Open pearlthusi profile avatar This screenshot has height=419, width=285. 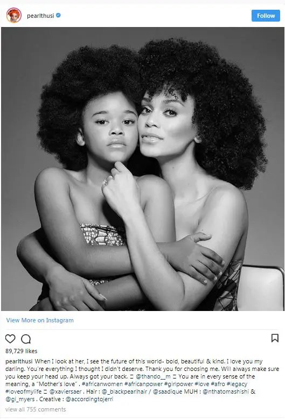14,16
